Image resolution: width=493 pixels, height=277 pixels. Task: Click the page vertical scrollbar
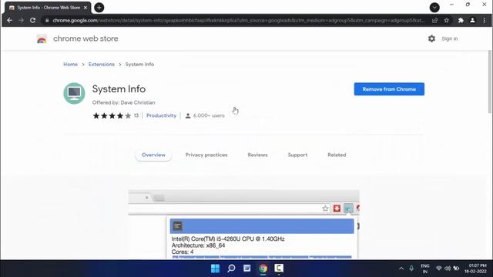490,82
